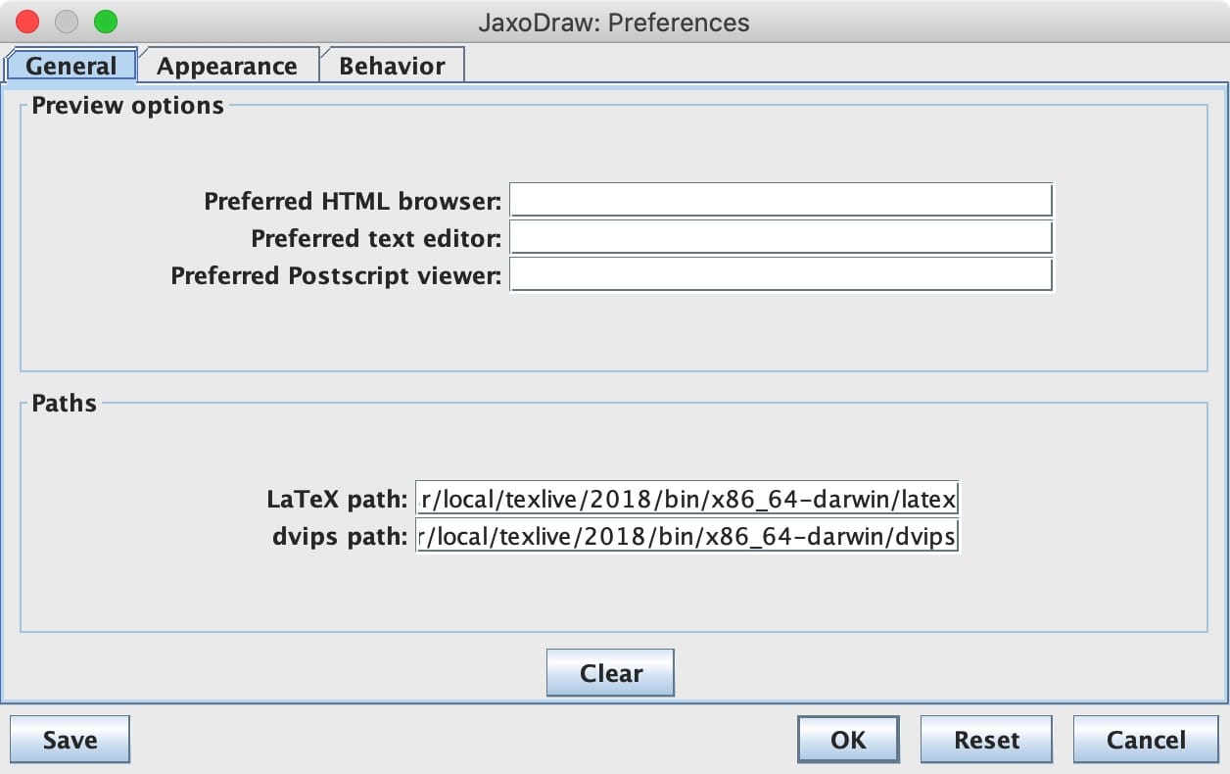The image size is (1230, 774).
Task: Cancel the Preferences dialog
Action: point(1146,740)
